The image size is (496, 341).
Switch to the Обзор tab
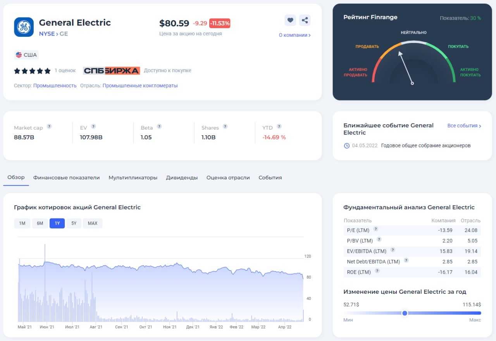[x=16, y=177]
